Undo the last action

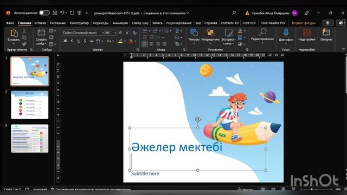pyautogui.click(x=62, y=13)
